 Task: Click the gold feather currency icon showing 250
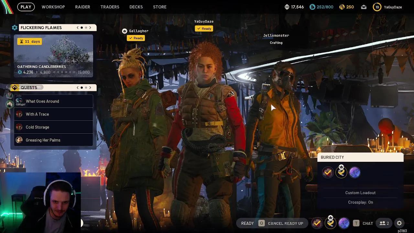click(x=342, y=7)
